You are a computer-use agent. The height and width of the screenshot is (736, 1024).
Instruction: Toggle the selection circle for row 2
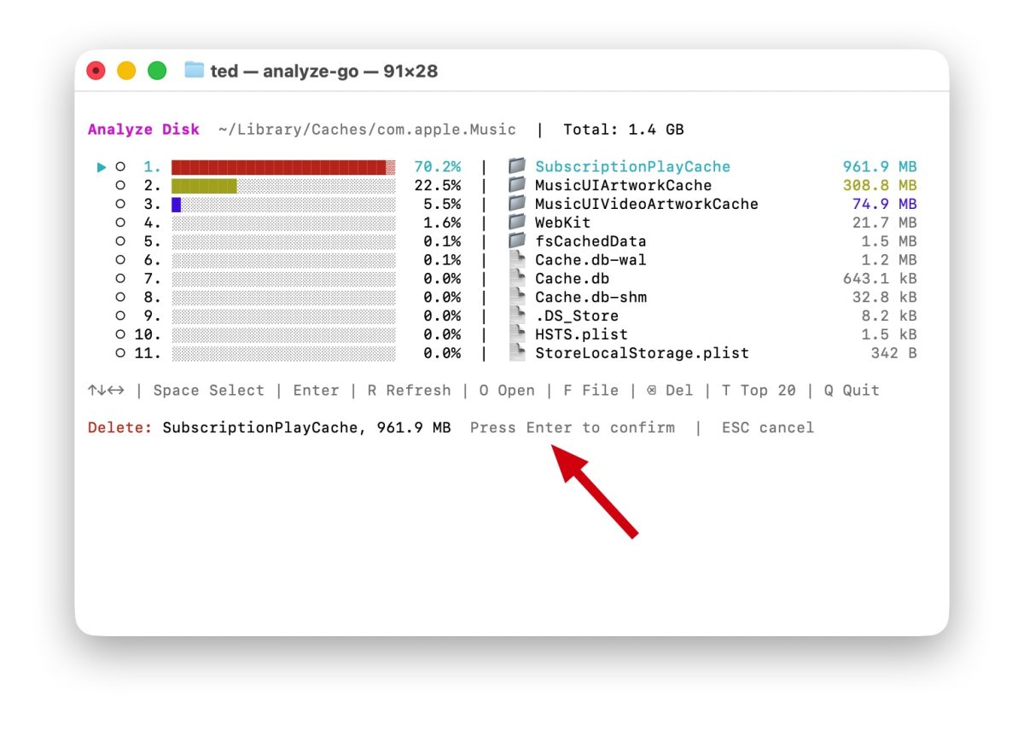[120, 185]
